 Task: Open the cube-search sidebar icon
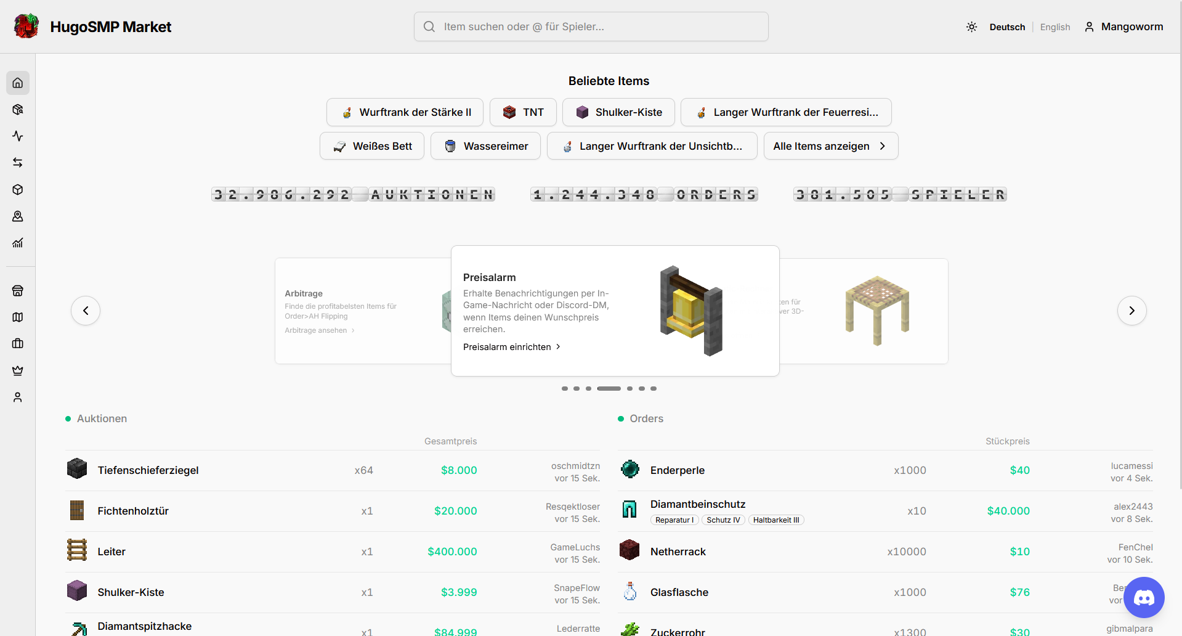pyautogui.click(x=18, y=110)
